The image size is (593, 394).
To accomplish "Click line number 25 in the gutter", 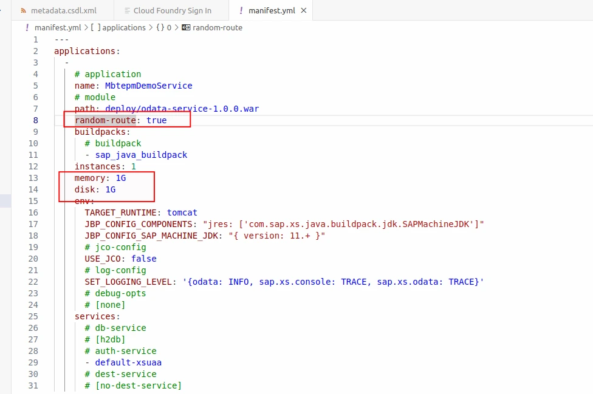I will [x=33, y=316].
